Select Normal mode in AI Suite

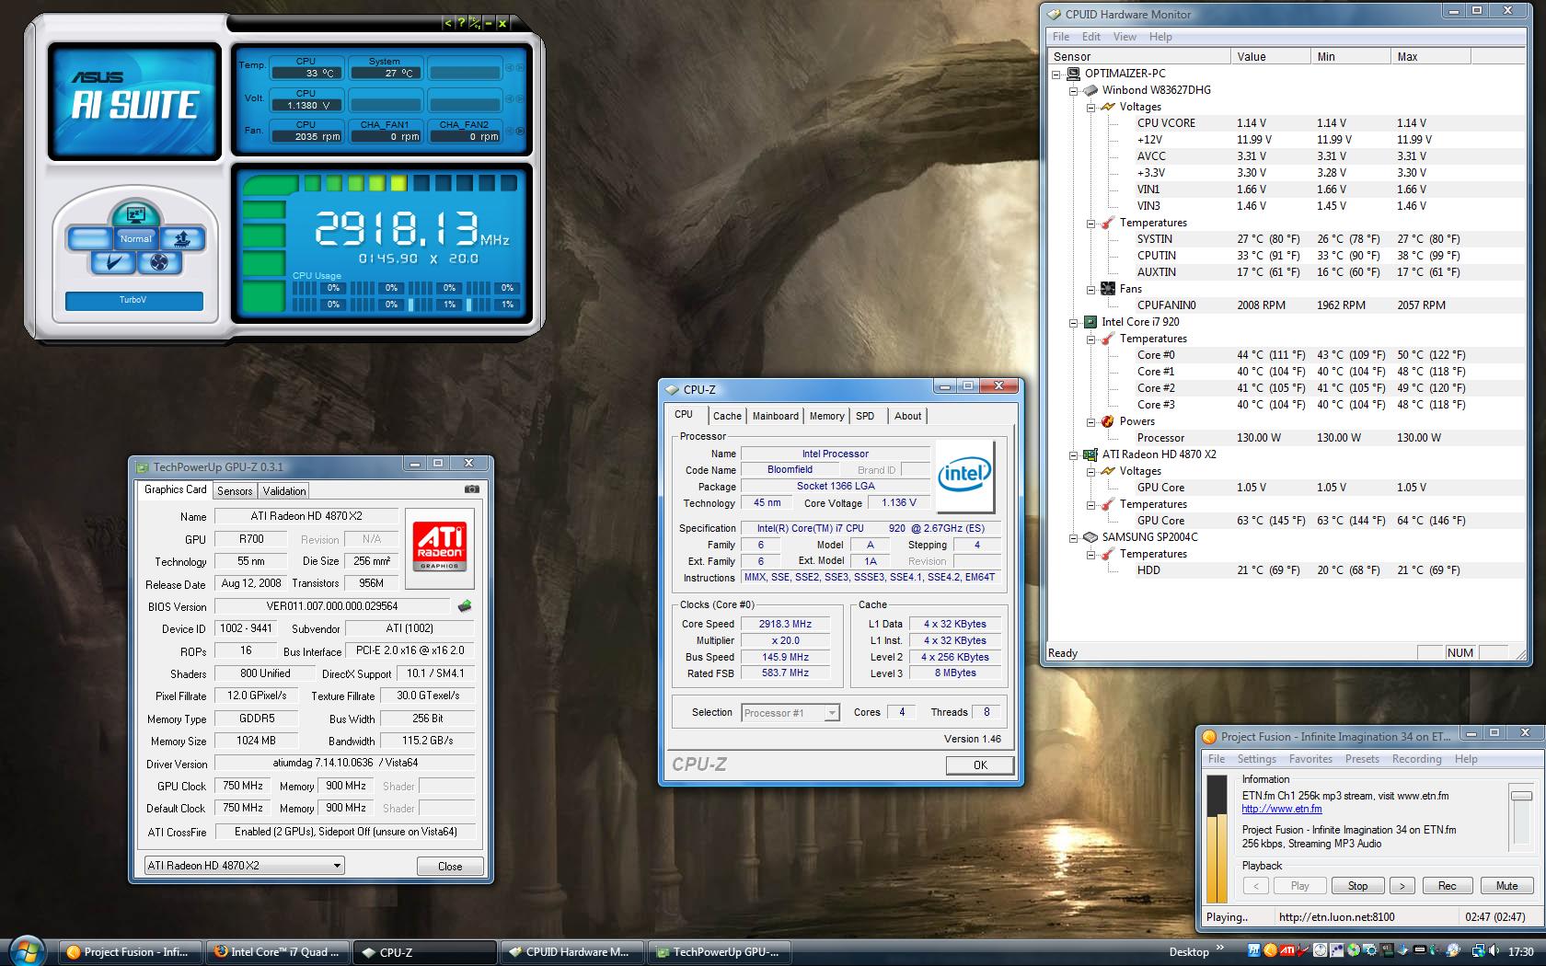[x=136, y=238]
